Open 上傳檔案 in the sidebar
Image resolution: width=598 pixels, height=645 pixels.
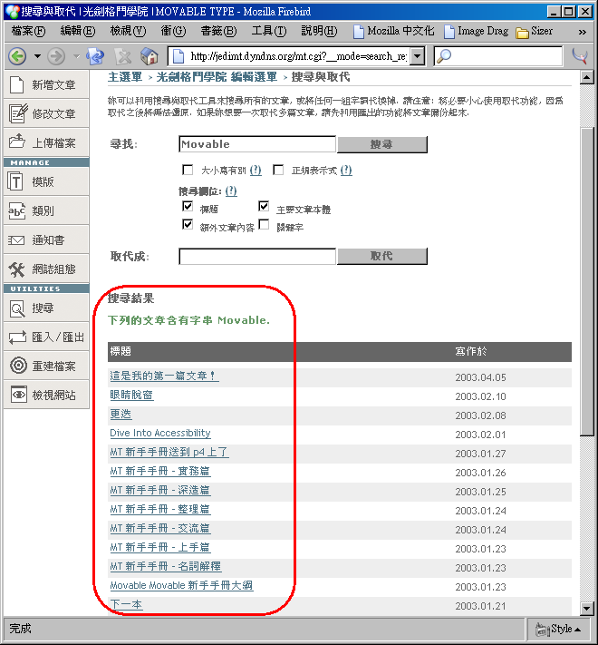46,142
